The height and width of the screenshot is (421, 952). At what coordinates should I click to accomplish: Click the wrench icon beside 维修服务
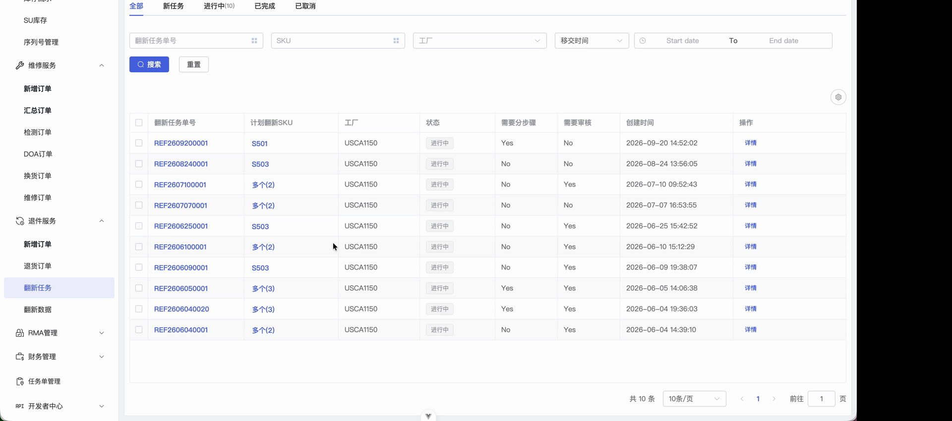point(20,65)
